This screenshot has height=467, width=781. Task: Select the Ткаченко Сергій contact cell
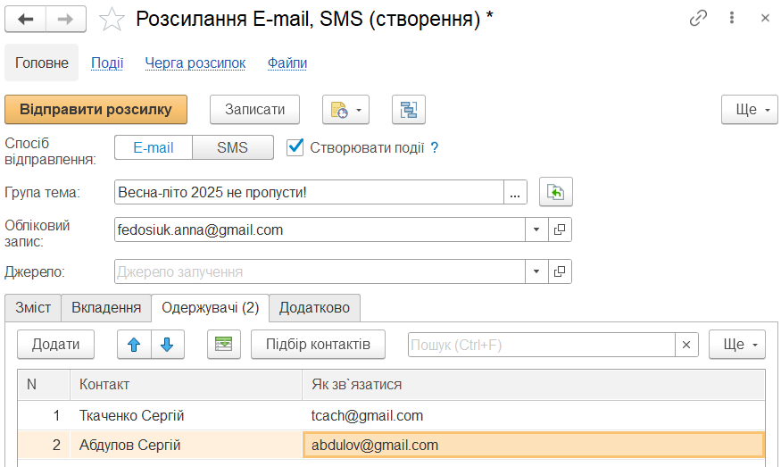[x=187, y=416]
